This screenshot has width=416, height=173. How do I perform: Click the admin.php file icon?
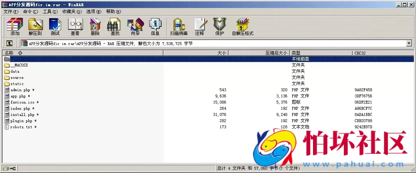(x=7, y=90)
